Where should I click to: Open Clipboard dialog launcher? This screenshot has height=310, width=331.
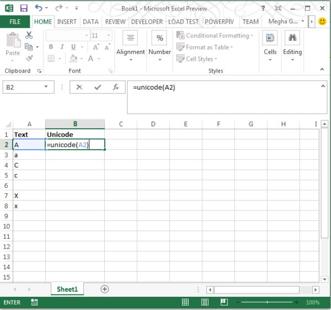pos(39,71)
